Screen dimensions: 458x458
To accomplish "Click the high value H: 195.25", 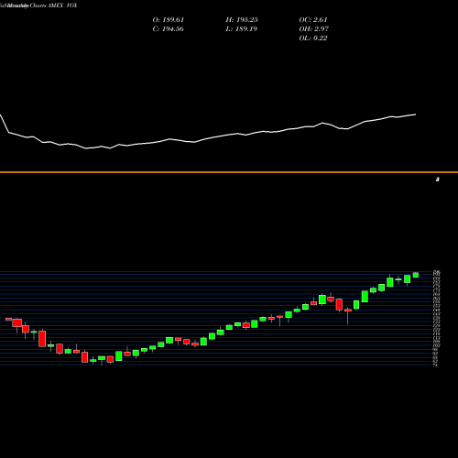I will [x=242, y=20].
